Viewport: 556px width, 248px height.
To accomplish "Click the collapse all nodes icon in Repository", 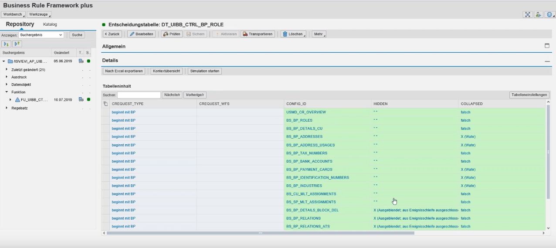I will 17,44.
